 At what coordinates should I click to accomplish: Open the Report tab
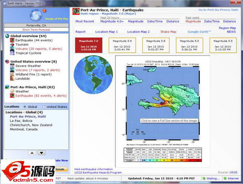80,32
